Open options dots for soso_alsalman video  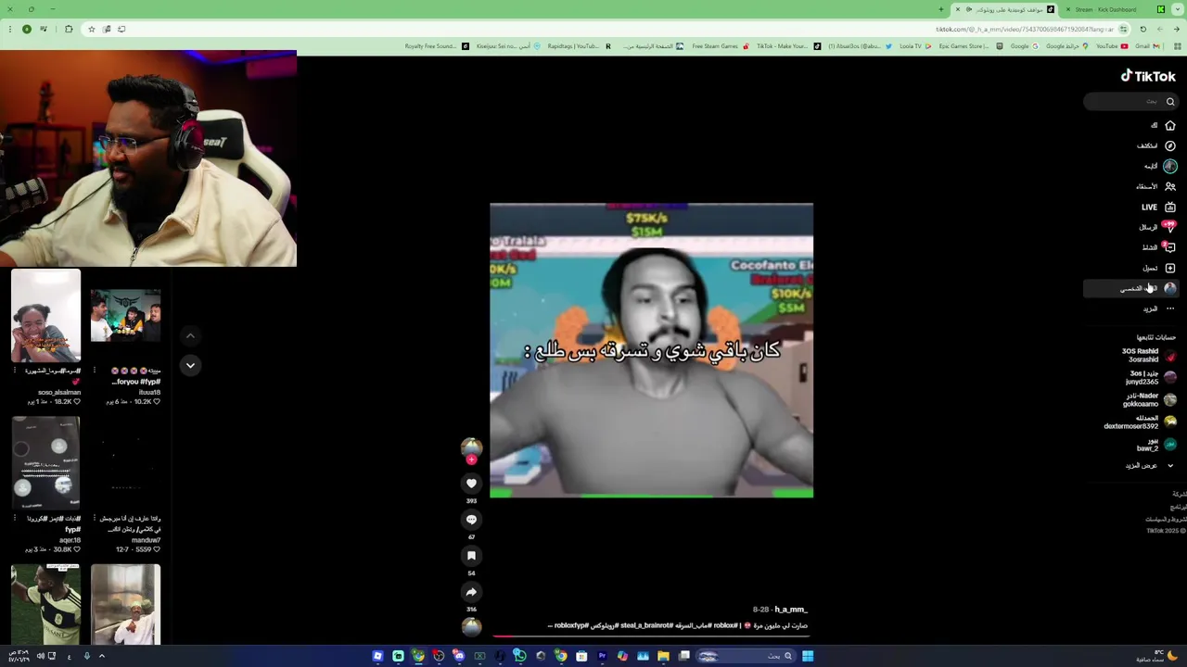coord(14,371)
